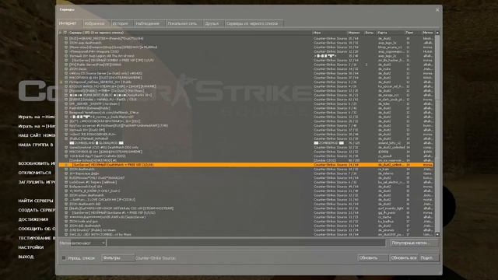Focus the tags filter text field
Screen dimensions: 498x280
(x=246, y=243)
